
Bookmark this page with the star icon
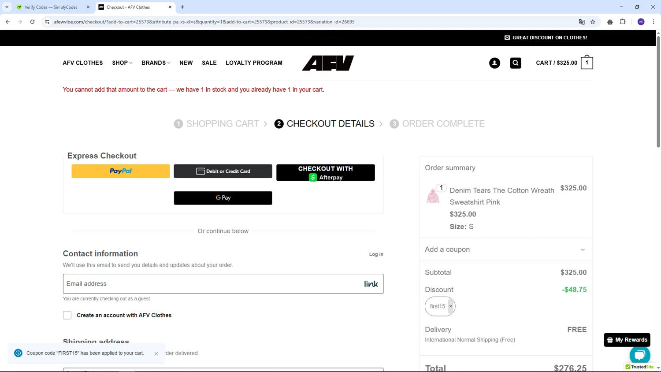pyautogui.click(x=593, y=22)
